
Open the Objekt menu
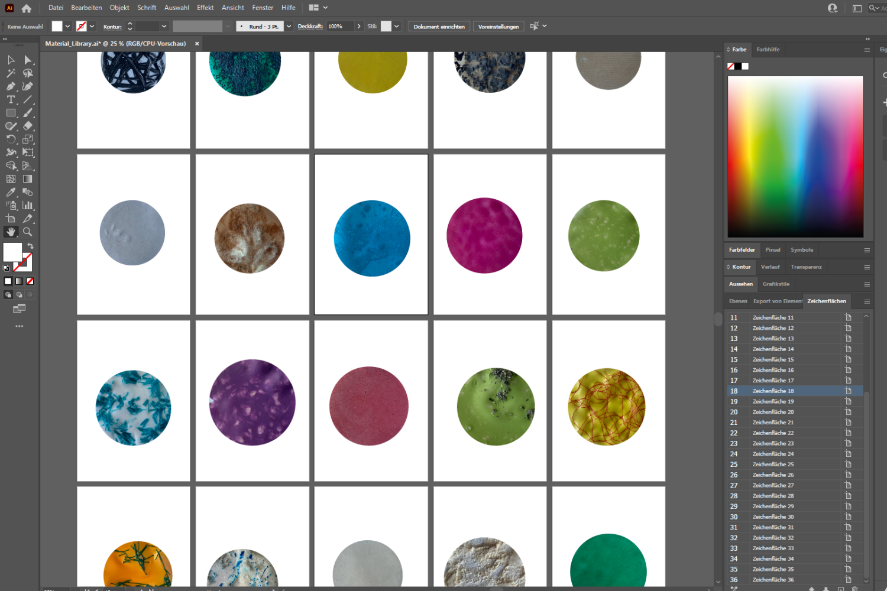[x=119, y=8]
